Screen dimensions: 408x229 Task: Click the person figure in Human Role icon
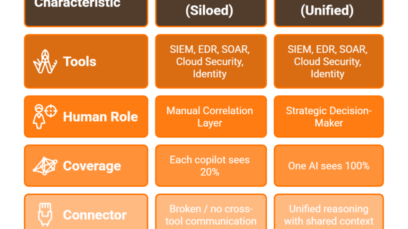(39, 118)
